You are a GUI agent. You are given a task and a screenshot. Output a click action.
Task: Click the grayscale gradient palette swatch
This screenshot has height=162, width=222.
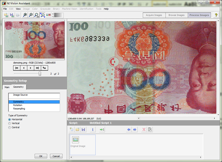pyautogui.click(x=59, y=15)
